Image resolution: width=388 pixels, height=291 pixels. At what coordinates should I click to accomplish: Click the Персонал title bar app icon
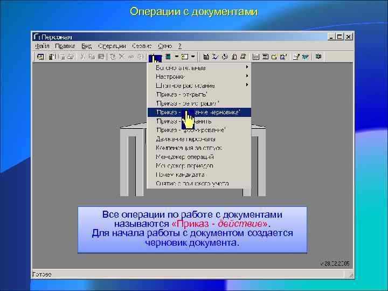37,37
